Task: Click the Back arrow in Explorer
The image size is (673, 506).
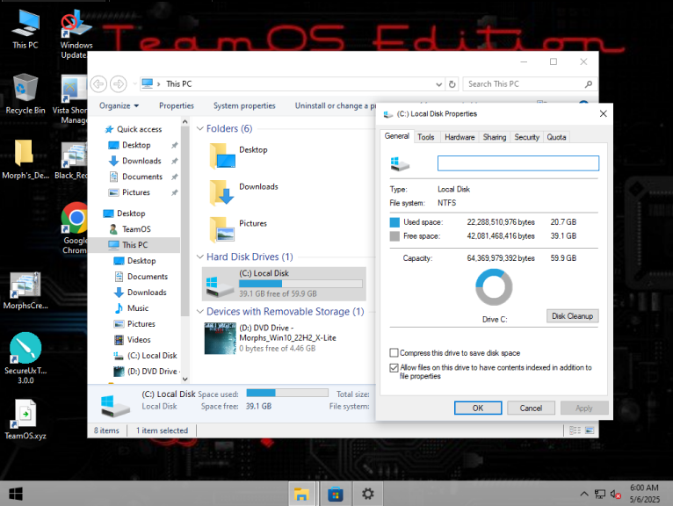Action: [98, 83]
